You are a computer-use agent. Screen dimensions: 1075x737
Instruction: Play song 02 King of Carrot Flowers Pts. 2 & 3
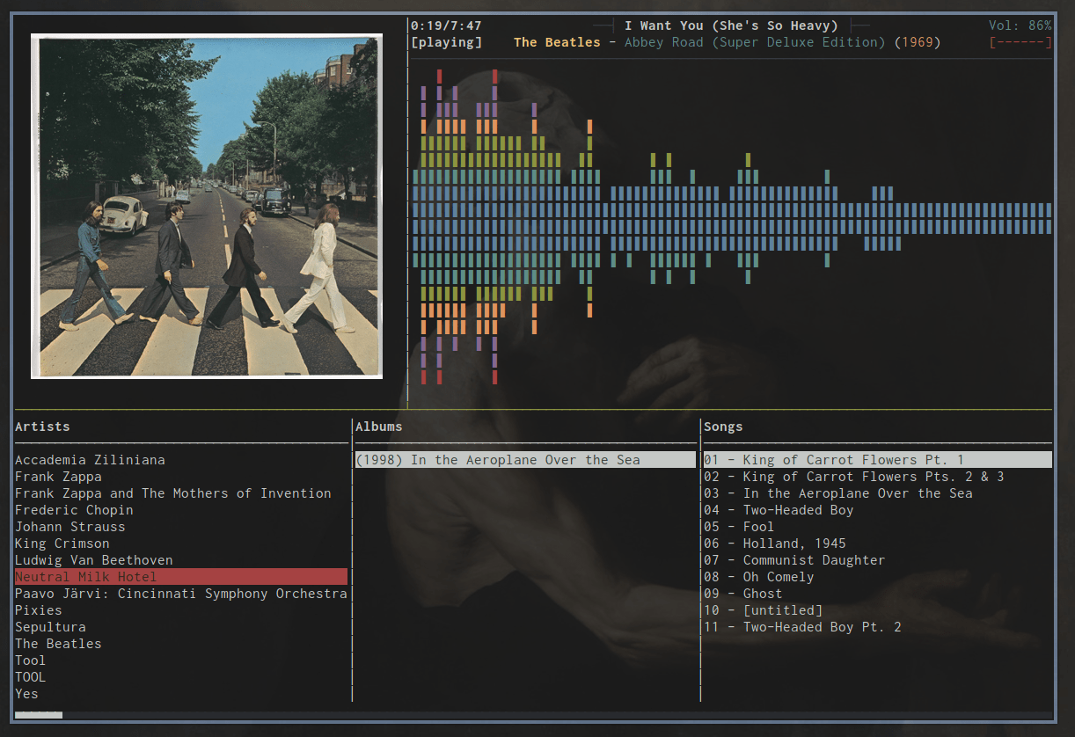click(x=854, y=477)
